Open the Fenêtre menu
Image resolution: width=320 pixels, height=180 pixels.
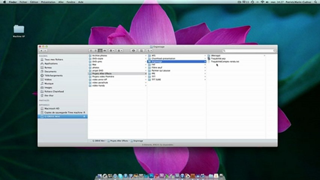click(71, 2)
